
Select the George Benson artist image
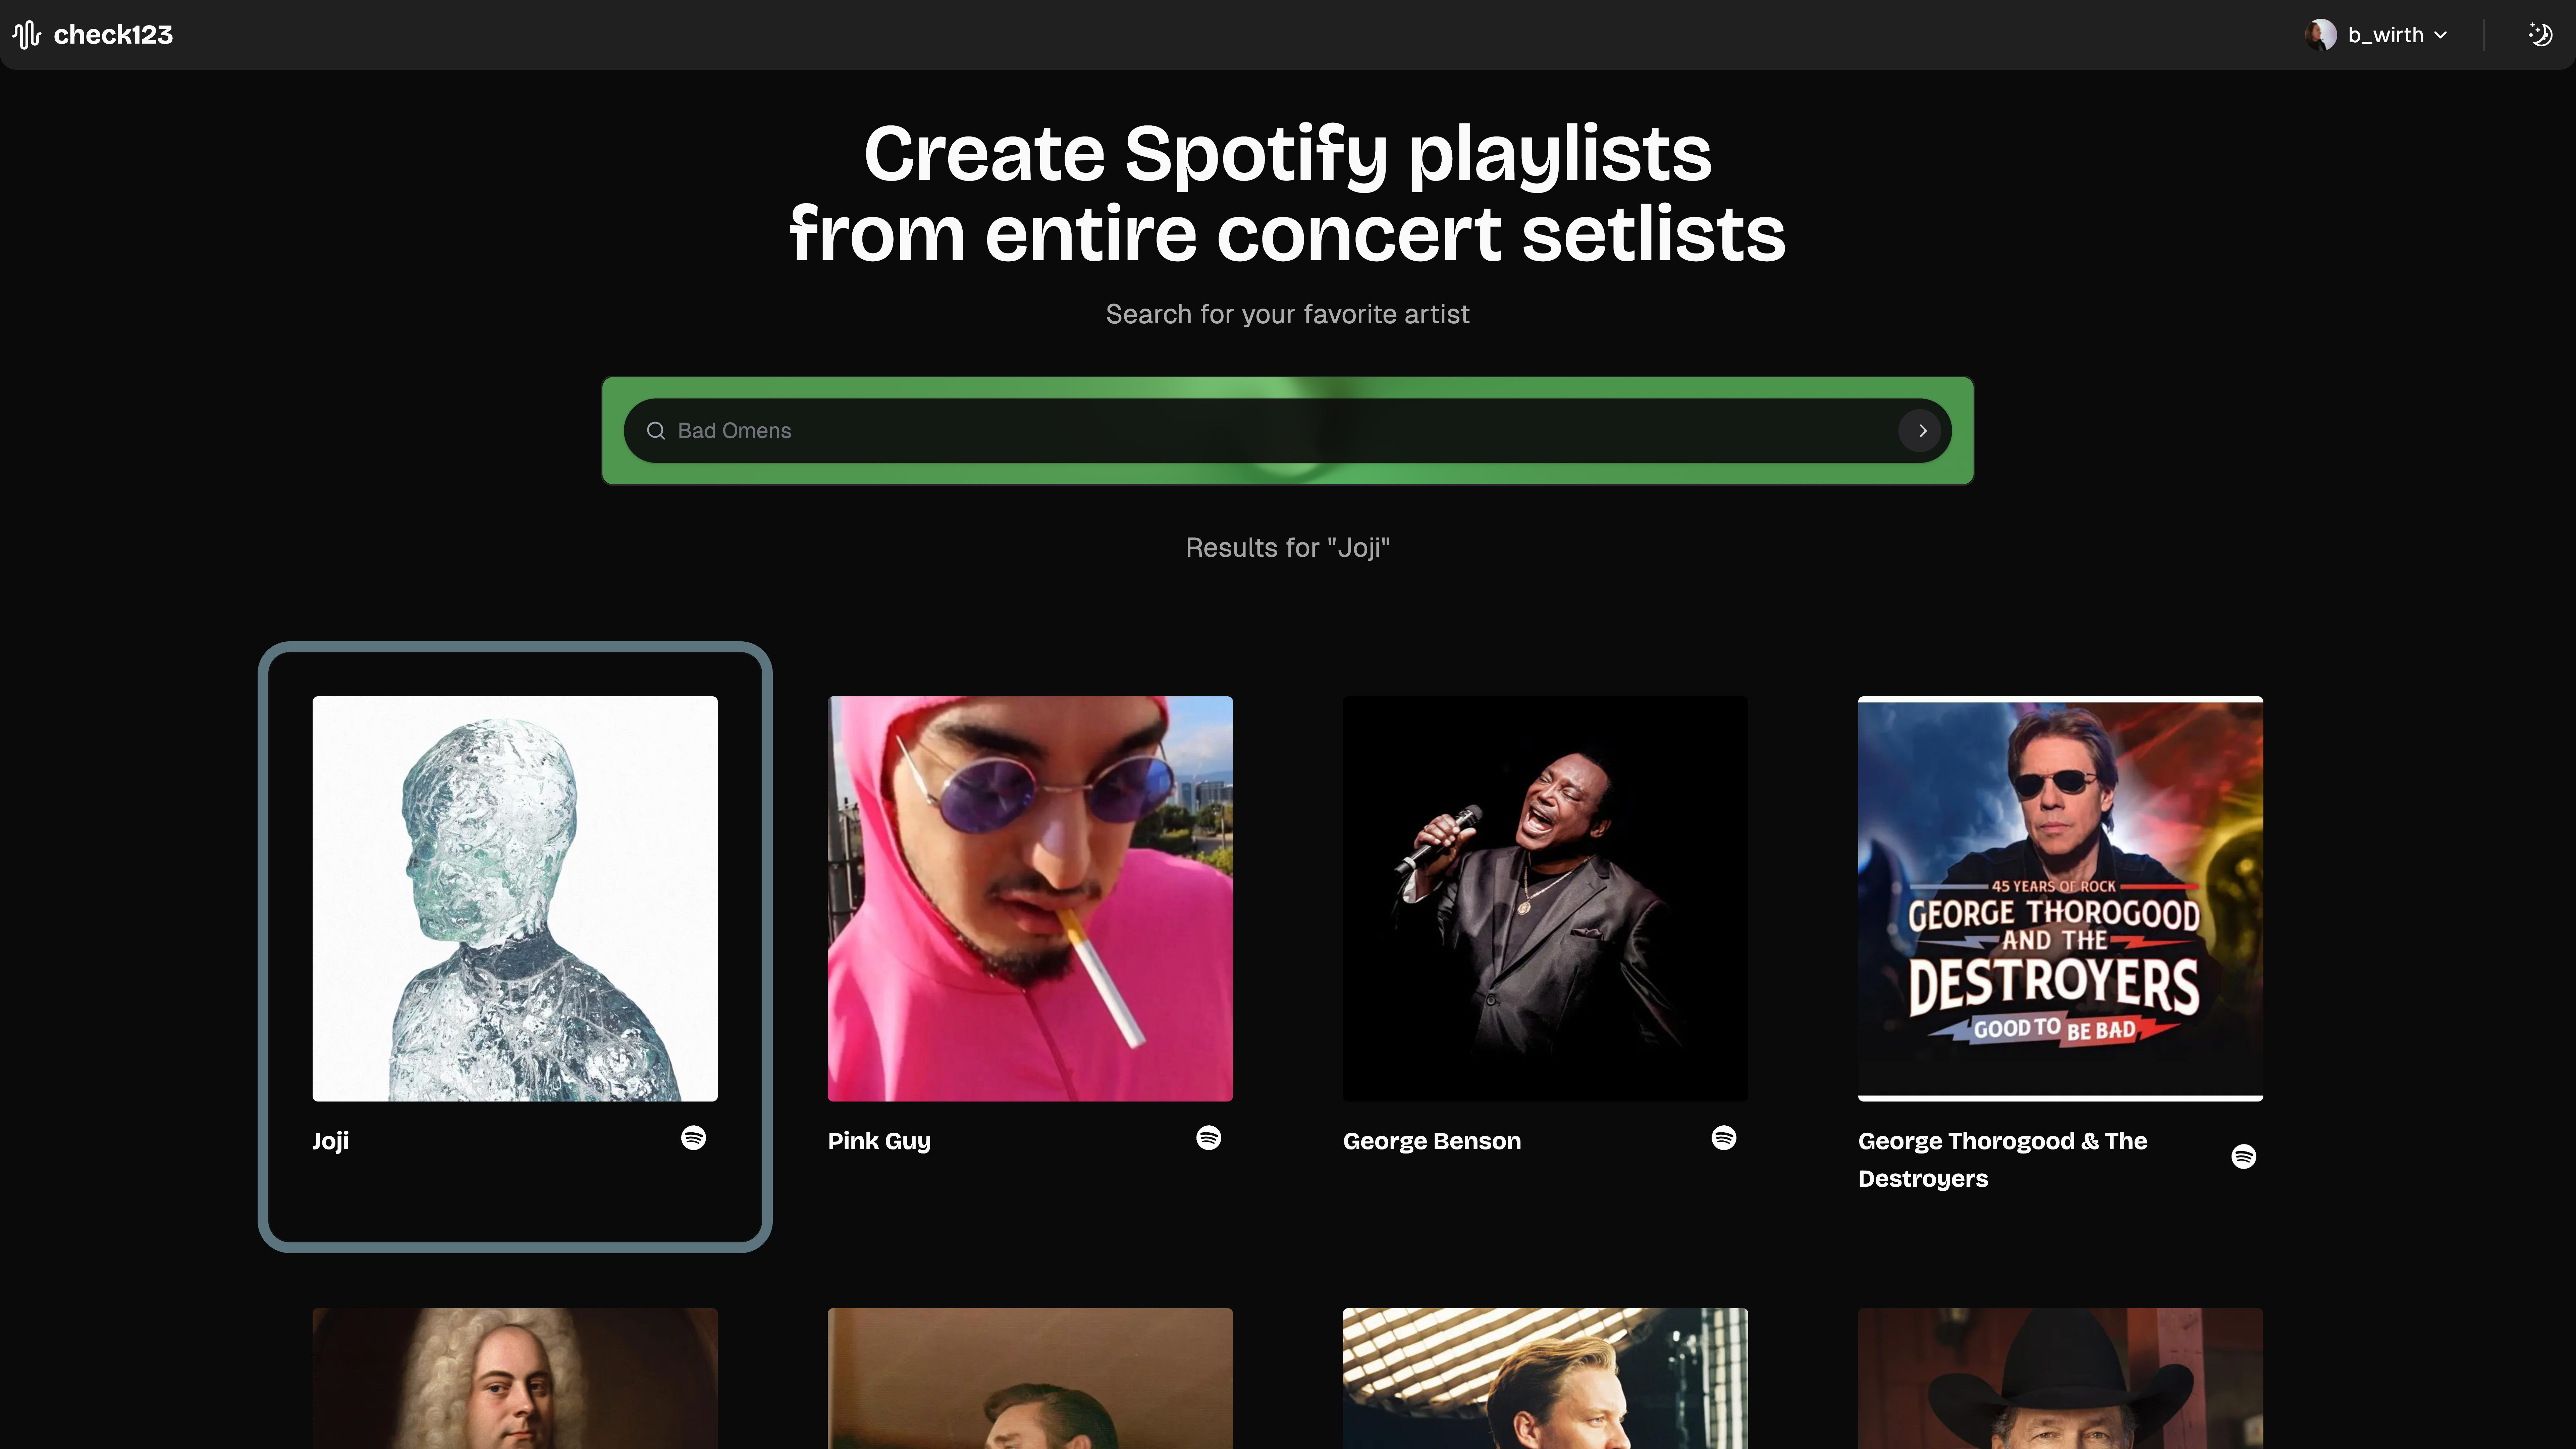click(1545, 899)
